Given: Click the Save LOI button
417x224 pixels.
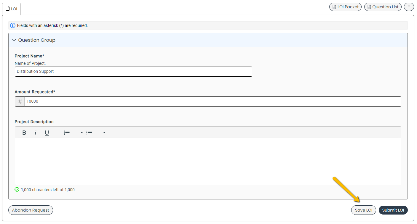Looking at the screenshot, I should point(363,210).
